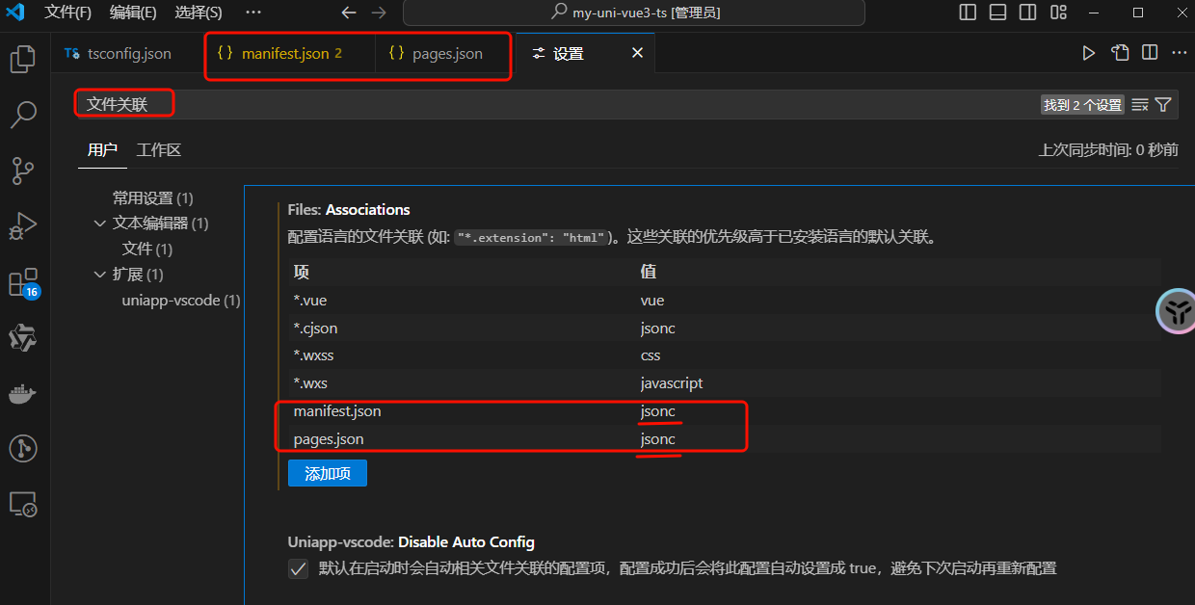Open the 编辑(E) menu
Screen dimensions: 1195x605
tap(133, 13)
